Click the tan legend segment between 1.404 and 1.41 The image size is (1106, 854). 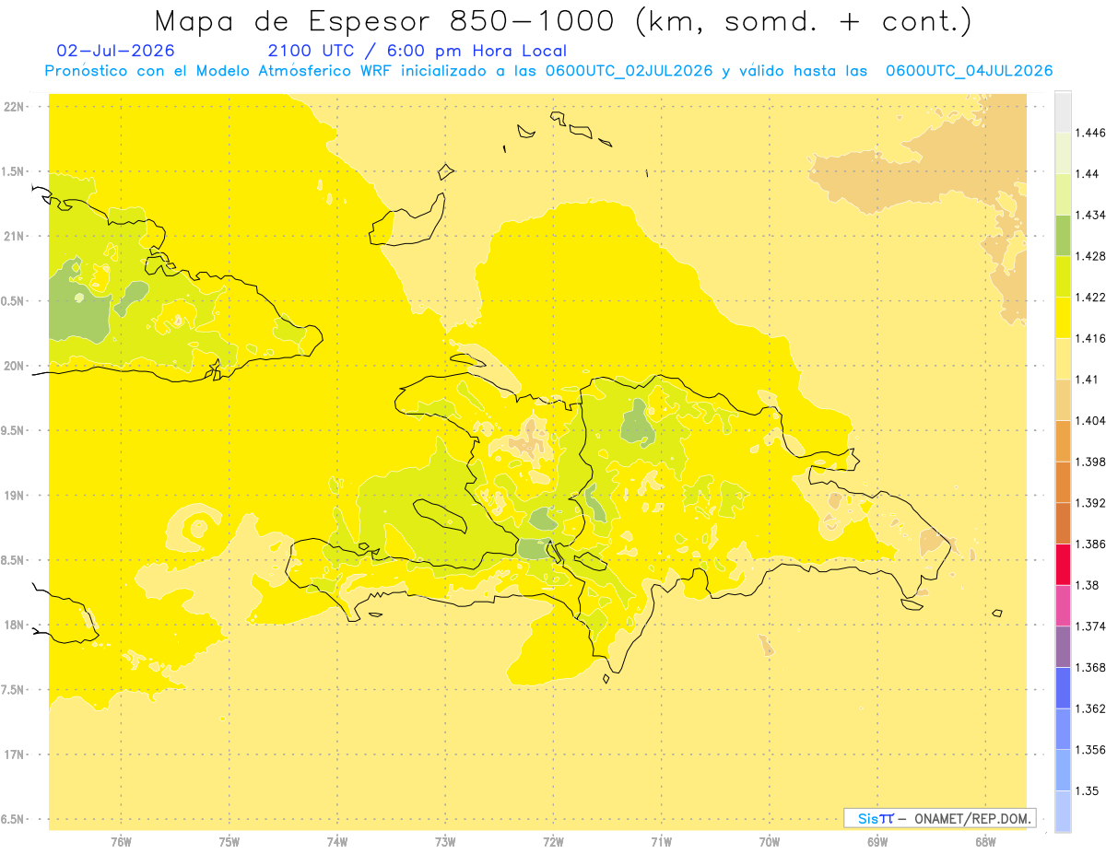1063,400
